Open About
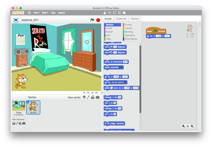 [61, 13]
